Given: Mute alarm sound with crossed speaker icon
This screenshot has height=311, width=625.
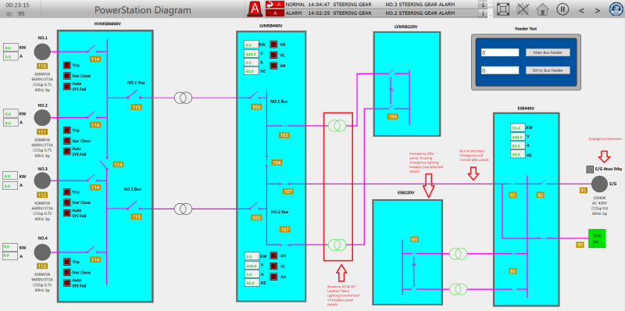Looking at the screenshot, I should click(x=523, y=9).
